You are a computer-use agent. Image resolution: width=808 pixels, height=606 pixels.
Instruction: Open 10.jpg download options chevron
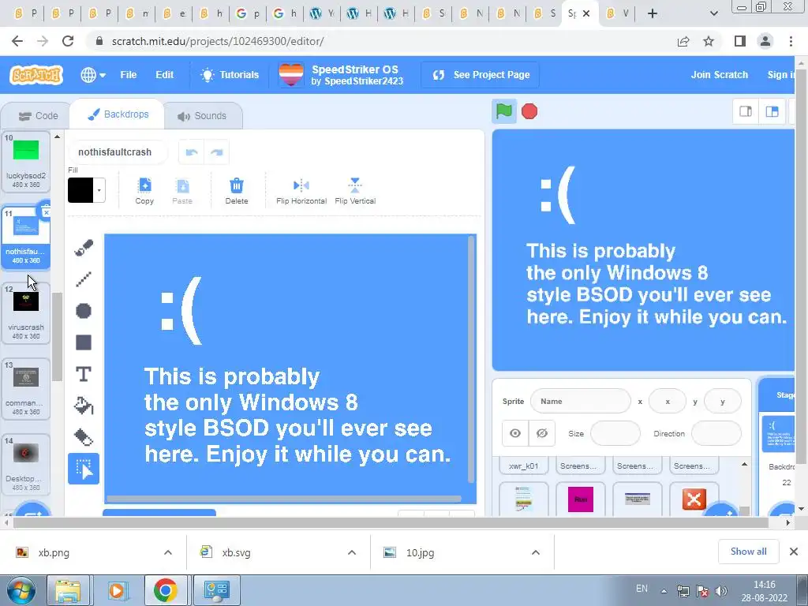pyautogui.click(x=536, y=552)
